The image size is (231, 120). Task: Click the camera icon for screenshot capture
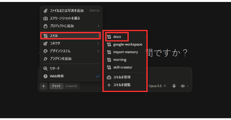45,18
